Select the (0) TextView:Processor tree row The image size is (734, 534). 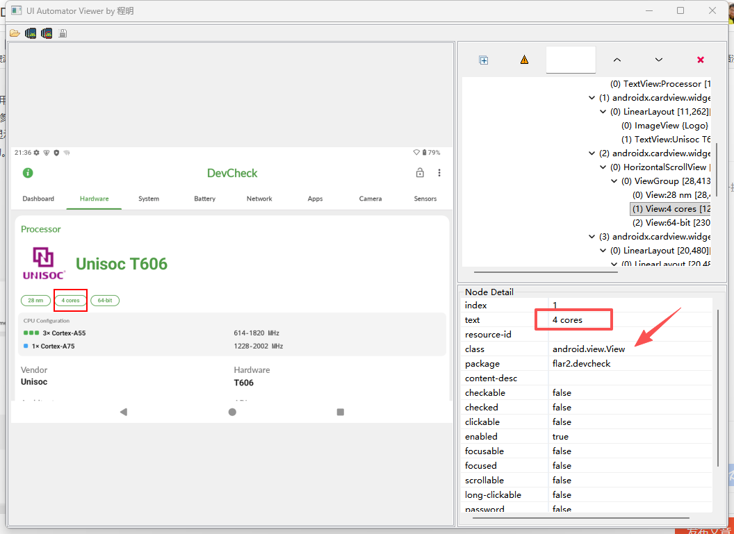point(660,84)
